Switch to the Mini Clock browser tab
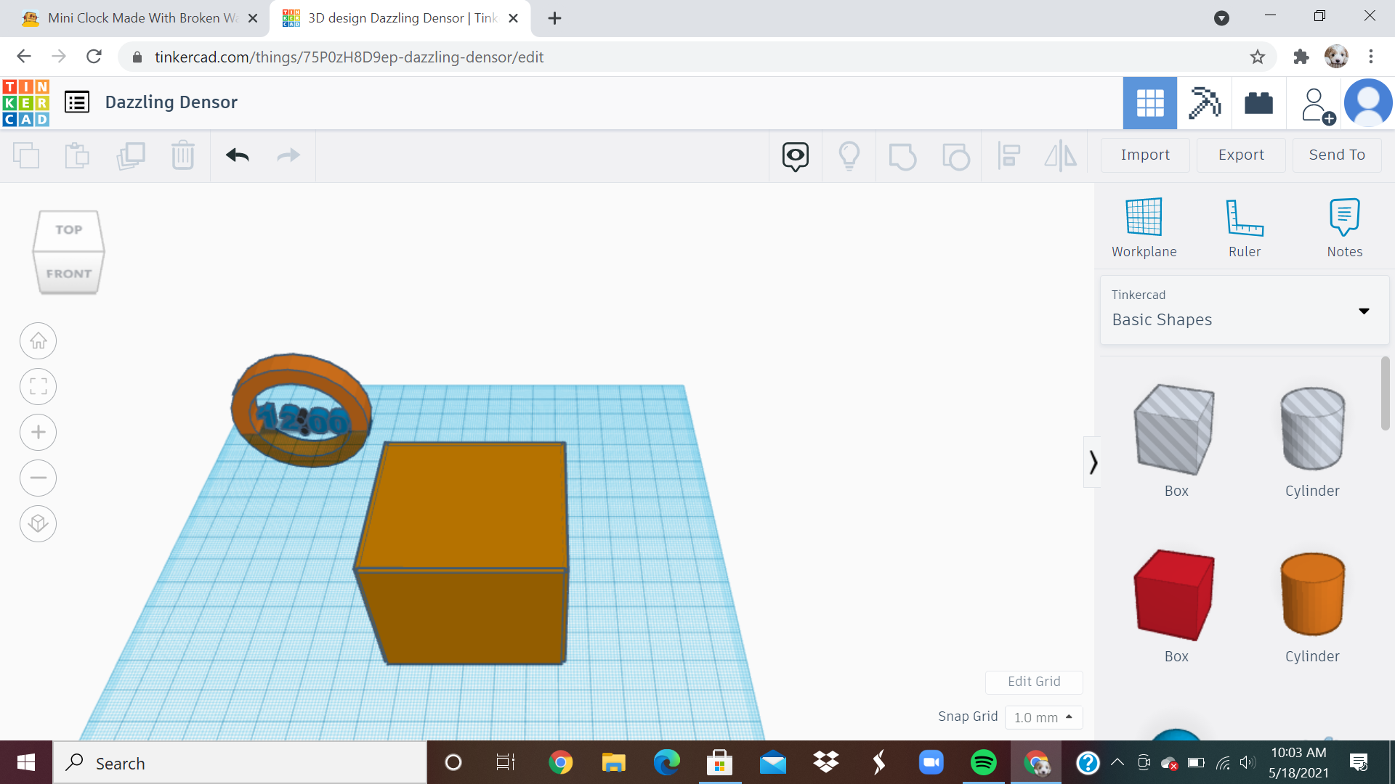The height and width of the screenshot is (784, 1395). 138,18
